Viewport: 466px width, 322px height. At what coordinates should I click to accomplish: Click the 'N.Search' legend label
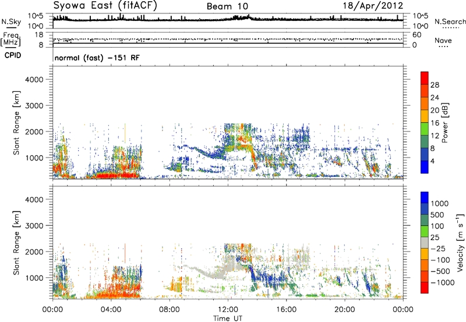[450, 22]
